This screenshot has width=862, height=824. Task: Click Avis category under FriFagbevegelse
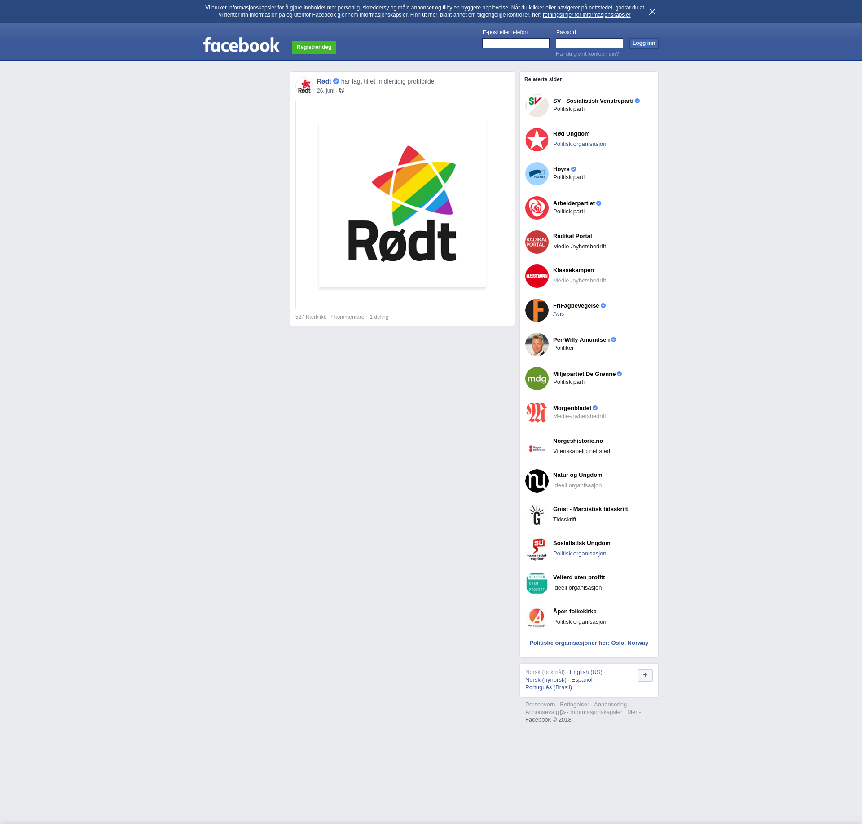559,314
